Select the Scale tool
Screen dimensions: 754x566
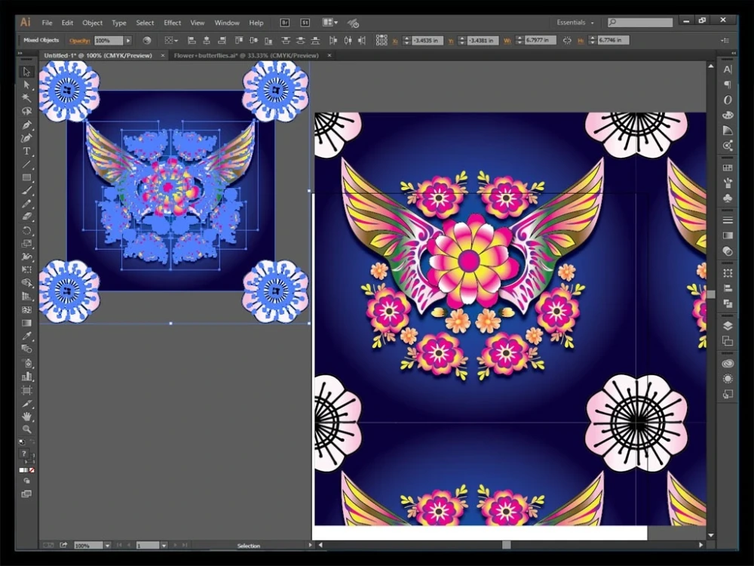point(26,244)
